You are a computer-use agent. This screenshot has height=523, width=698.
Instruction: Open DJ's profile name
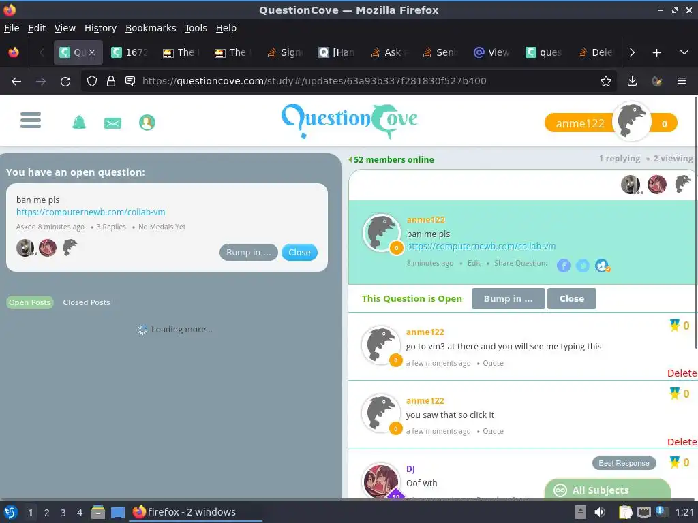coord(410,469)
